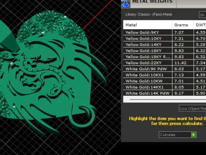Select the Yellow Gold:22KY row

point(164,63)
